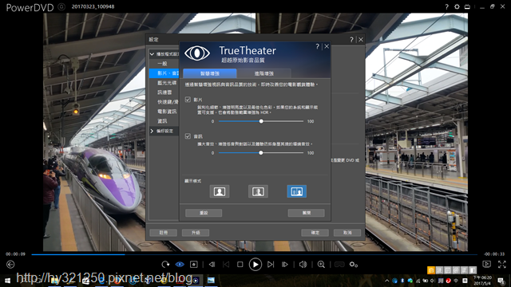
Task: Select the middle split-view display mode
Action: coord(258,191)
